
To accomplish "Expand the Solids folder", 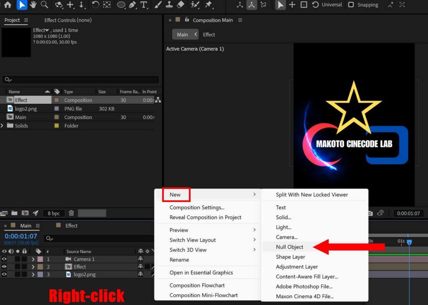I will pos(2,125).
